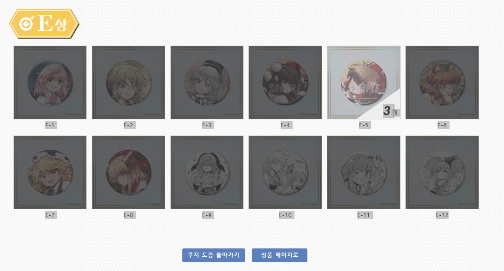
Task: View the E-9 monochrome sketch badge
Action: [x=207, y=172]
